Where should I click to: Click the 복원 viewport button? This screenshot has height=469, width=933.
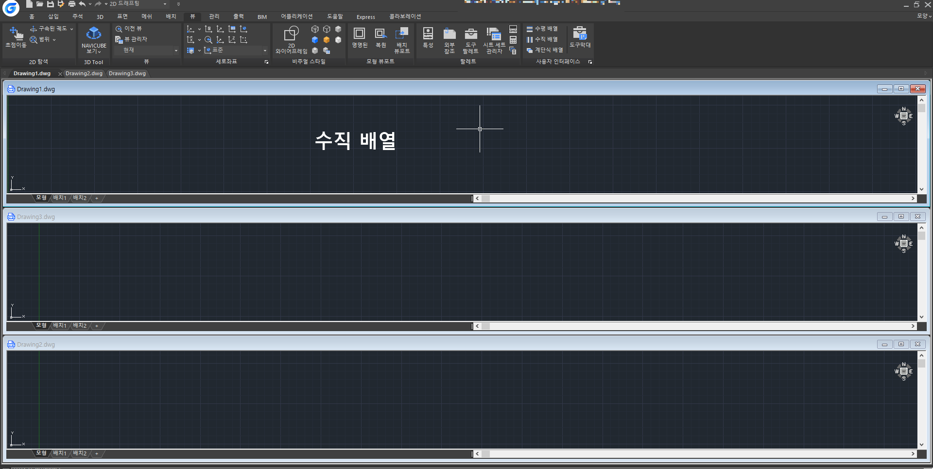tap(381, 37)
